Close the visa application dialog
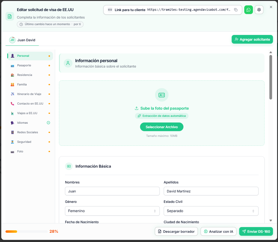 tap(271, 7)
